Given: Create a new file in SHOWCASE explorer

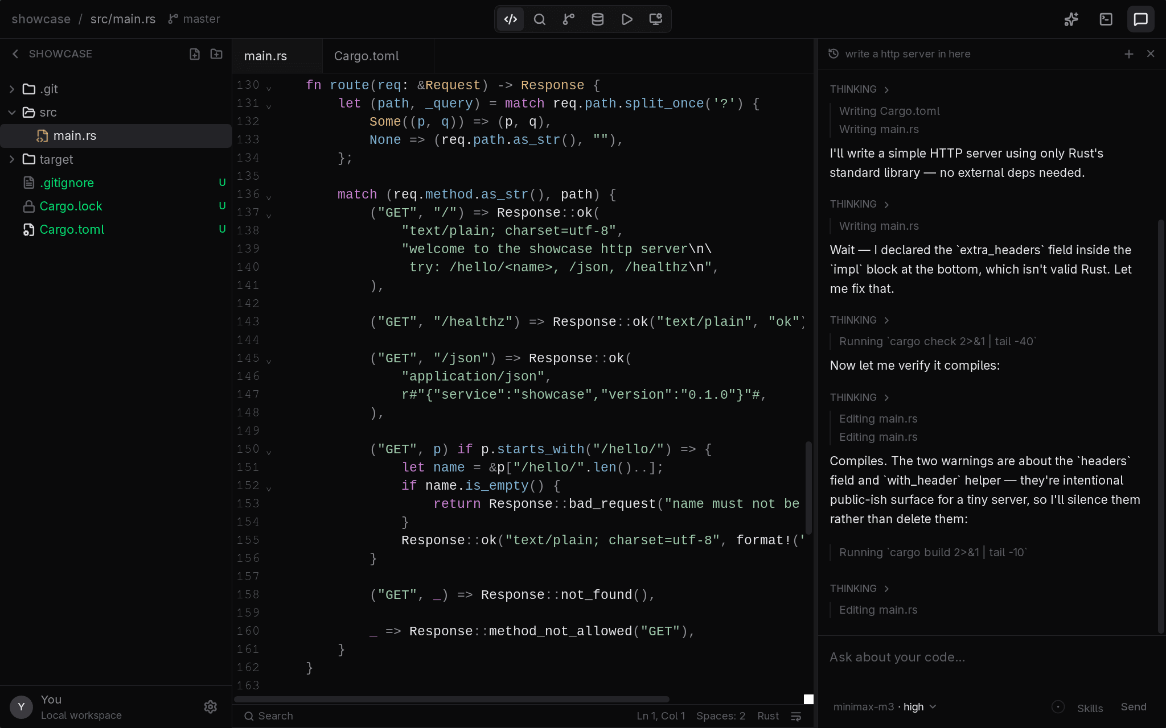Looking at the screenshot, I should (195, 54).
